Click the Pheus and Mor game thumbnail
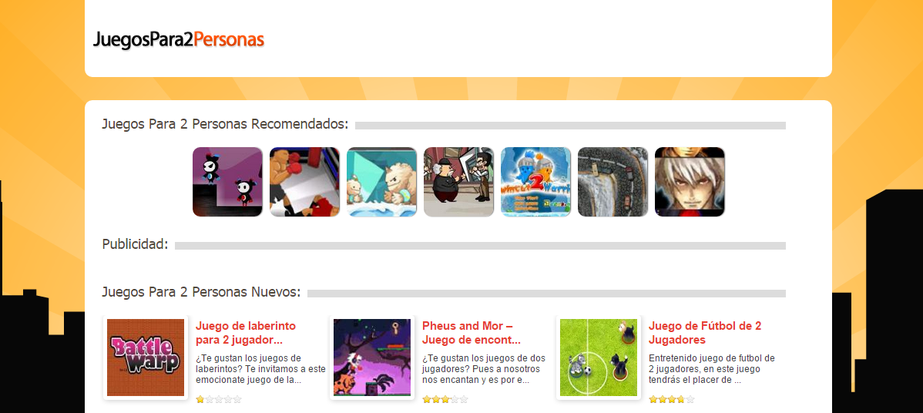The image size is (923, 413). coord(372,358)
